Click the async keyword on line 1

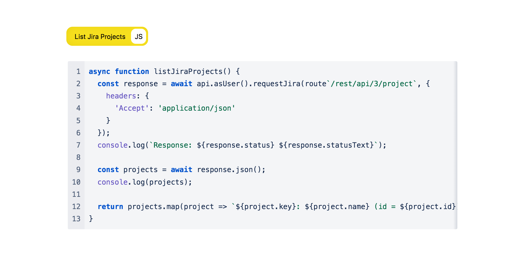coord(99,71)
